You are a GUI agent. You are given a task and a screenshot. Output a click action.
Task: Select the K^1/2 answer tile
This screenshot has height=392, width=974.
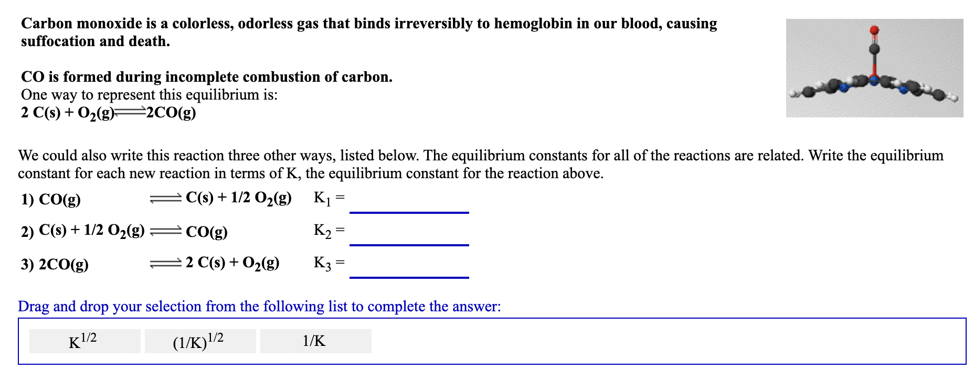[84, 341]
